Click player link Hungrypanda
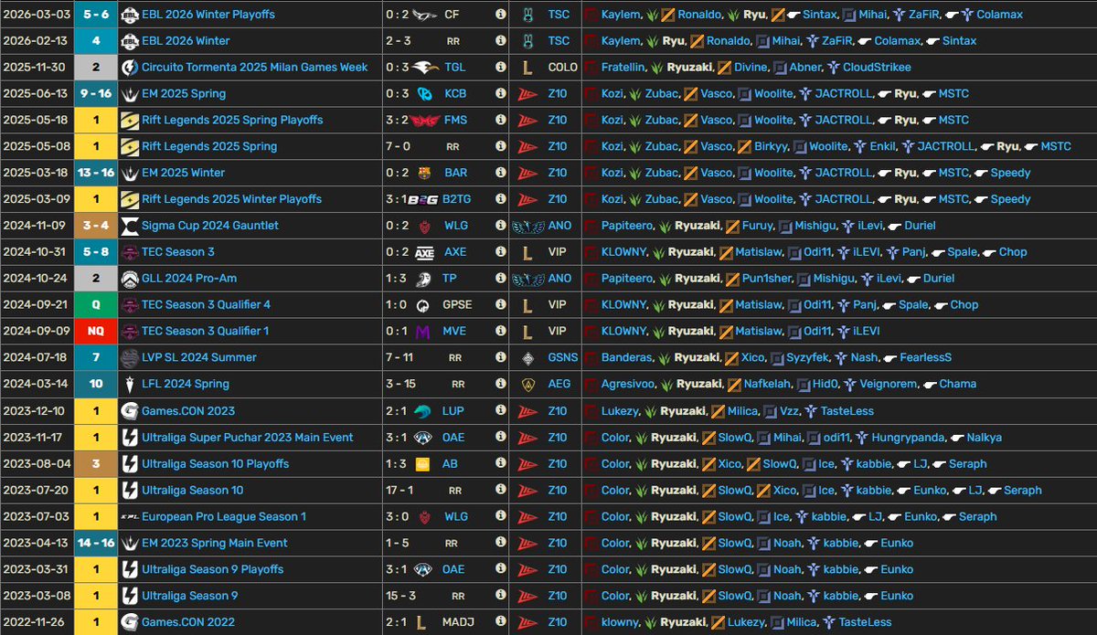The width and height of the screenshot is (1097, 635). coord(909,438)
